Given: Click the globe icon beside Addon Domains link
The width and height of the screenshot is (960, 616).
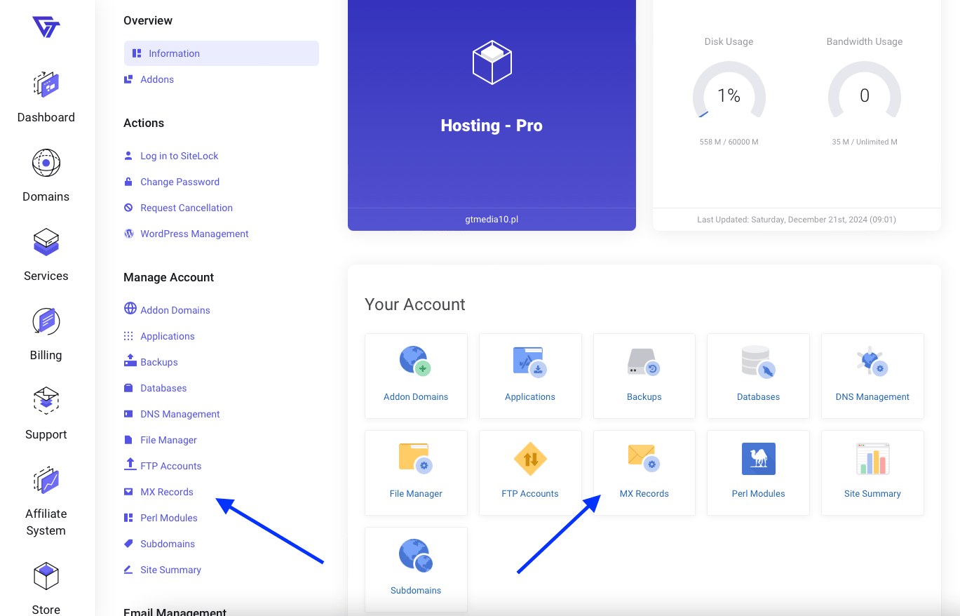Looking at the screenshot, I should tap(130, 309).
